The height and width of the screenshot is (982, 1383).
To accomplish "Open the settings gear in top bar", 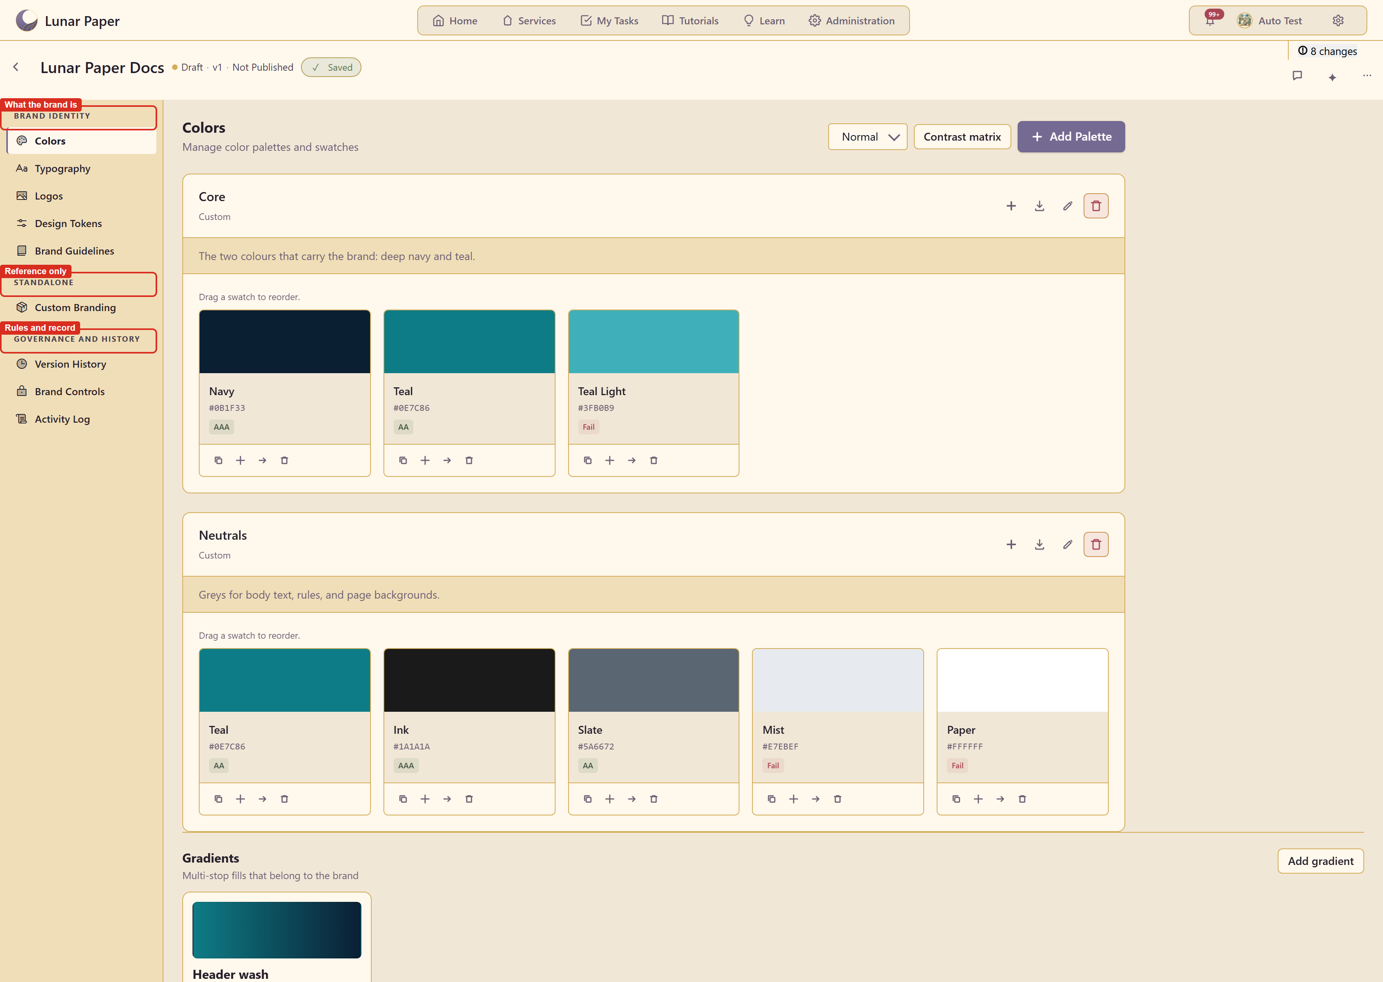I will pyautogui.click(x=1338, y=20).
